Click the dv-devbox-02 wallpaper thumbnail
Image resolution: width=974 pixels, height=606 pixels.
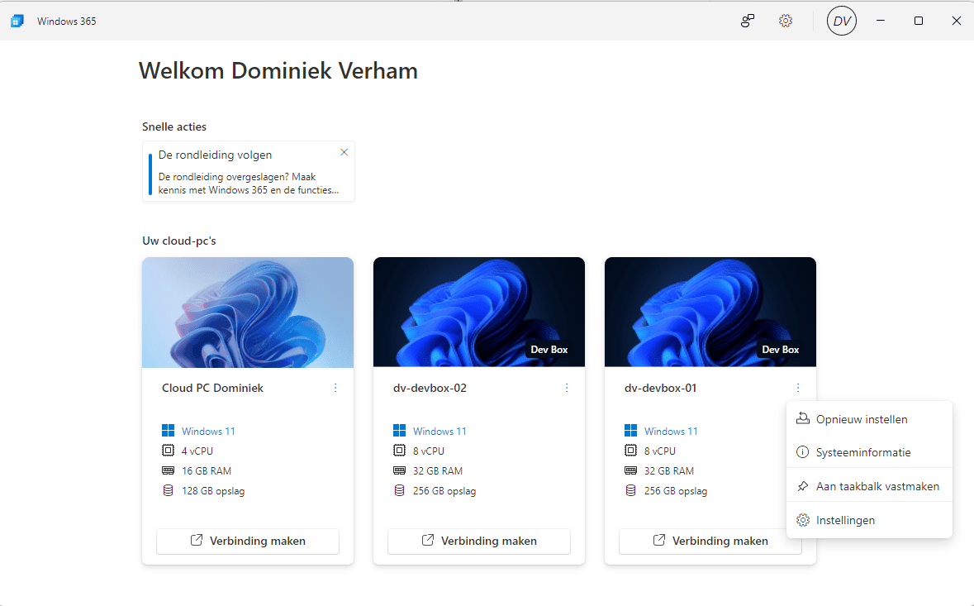pos(479,313)
